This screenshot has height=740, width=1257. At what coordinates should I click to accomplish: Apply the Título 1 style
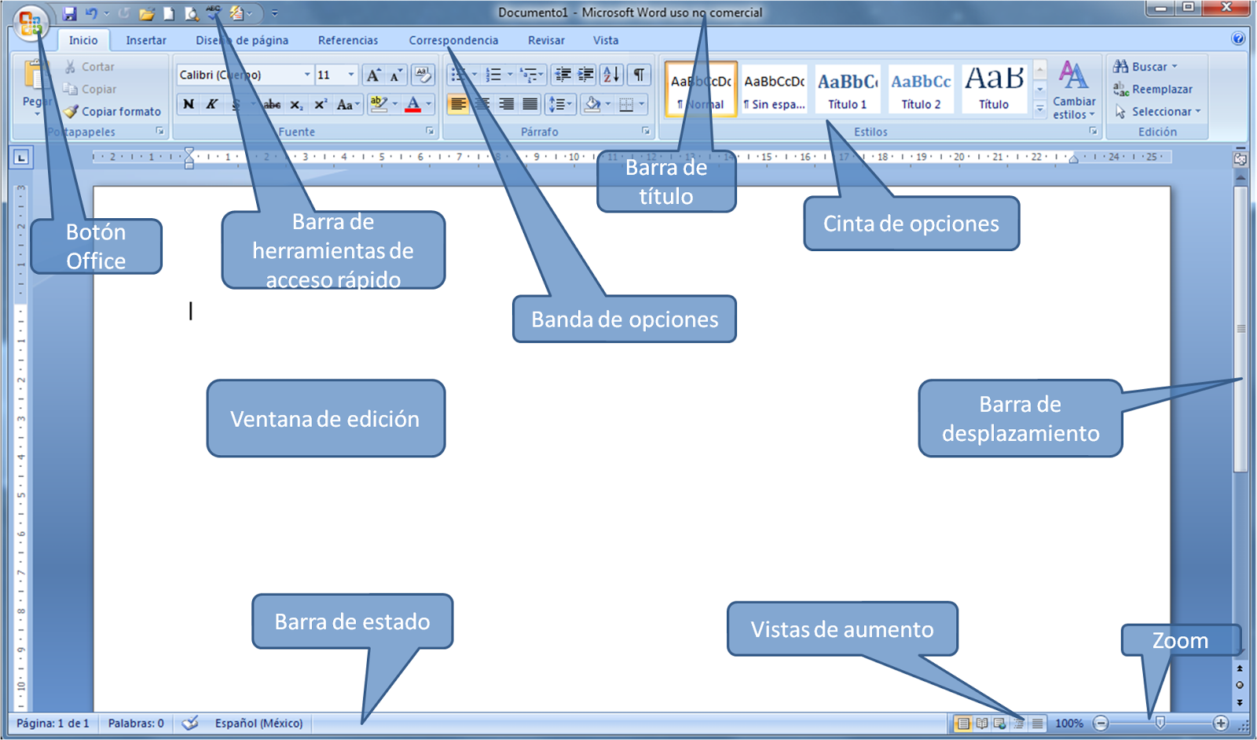coord(847,89)
